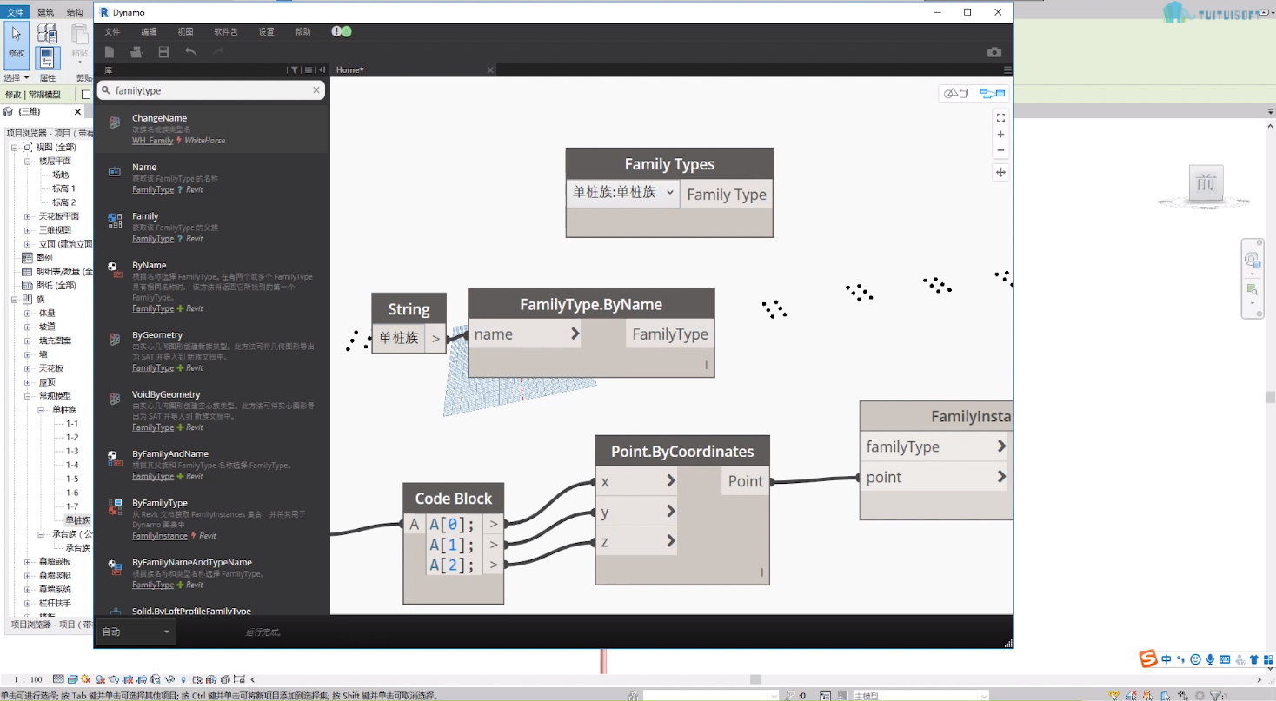This screenshot has height=701, width=1276.
Task: Click the zoom in plus button on canvas
Action: (1000, 135)
